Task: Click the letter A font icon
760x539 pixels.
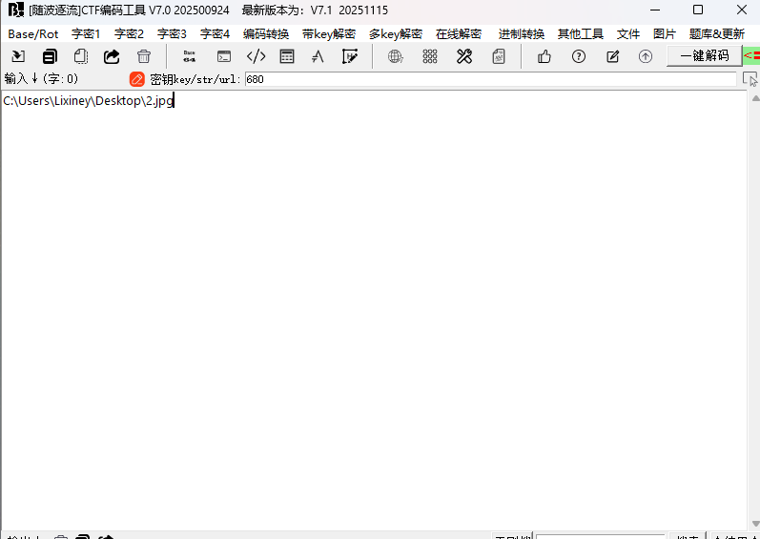Action: click(x=318, y=56)
